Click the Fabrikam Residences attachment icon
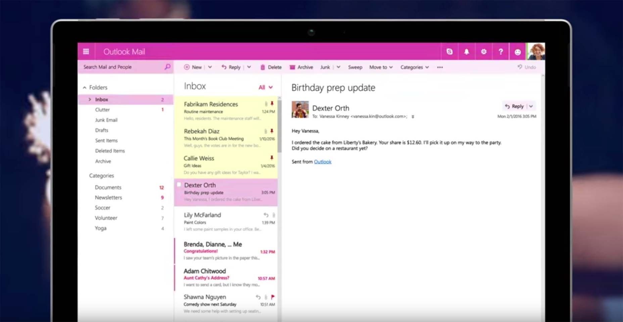Image resolution: width=623 pixels, height=322 pixels. [x=266, y=104]
